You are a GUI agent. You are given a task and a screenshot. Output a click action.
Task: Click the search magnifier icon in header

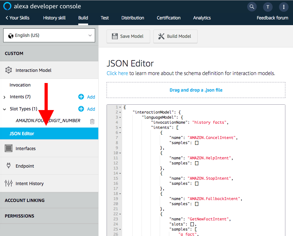click(252, 7)
